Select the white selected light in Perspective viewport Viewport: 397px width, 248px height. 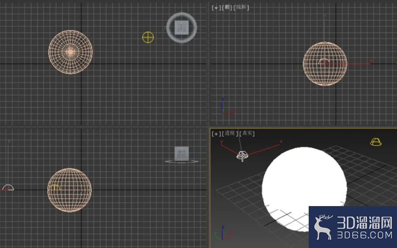click(x=242, y=156)
